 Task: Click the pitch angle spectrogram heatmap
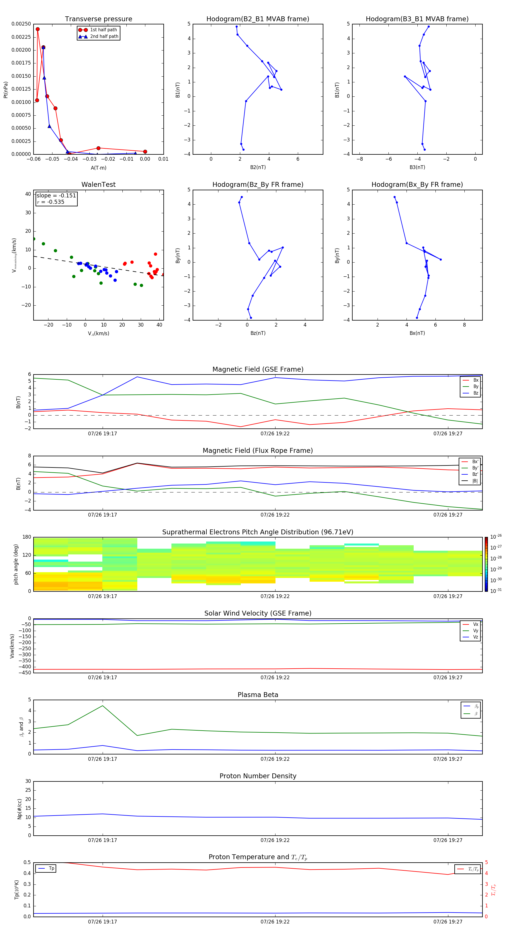click(x=258, y=564)
